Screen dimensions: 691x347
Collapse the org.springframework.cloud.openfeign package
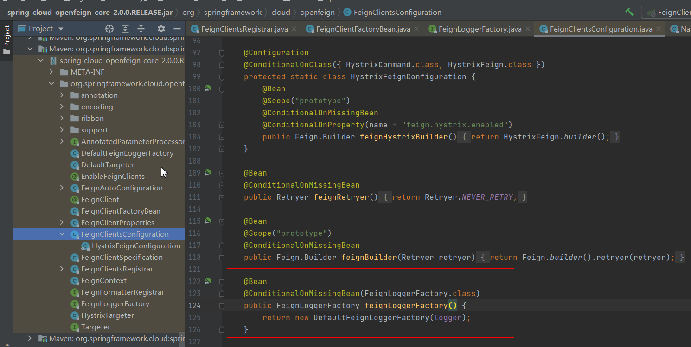tap(51, 84)
